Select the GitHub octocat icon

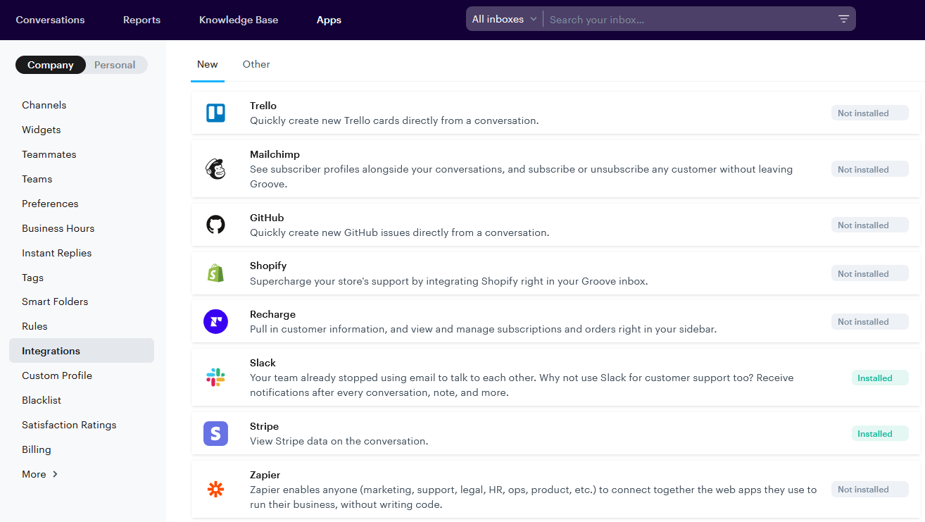215,224
